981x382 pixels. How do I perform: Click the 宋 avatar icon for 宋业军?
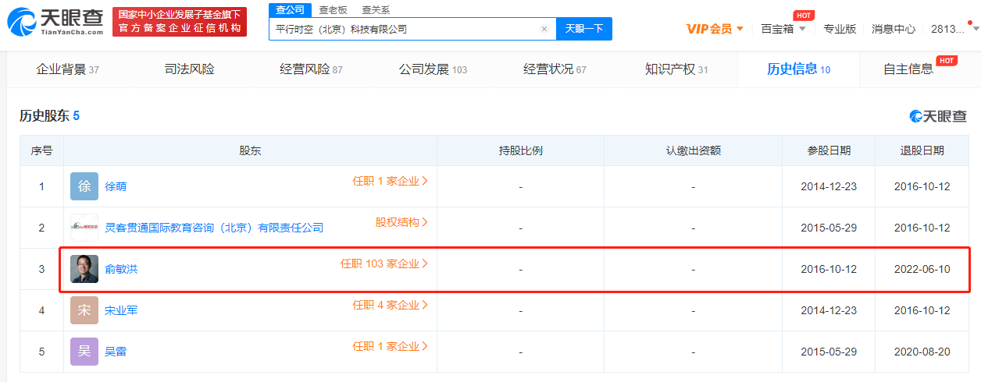pyautogui.click(x=84, y=310)
